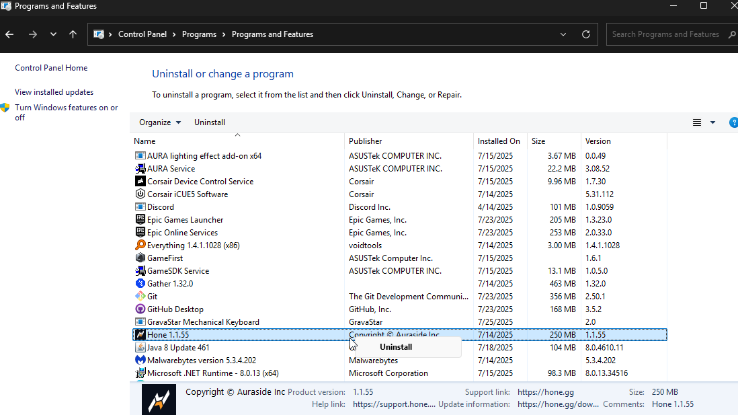Select the GitHub Desktop name
738x415 pixels.
tap(175, 309)
